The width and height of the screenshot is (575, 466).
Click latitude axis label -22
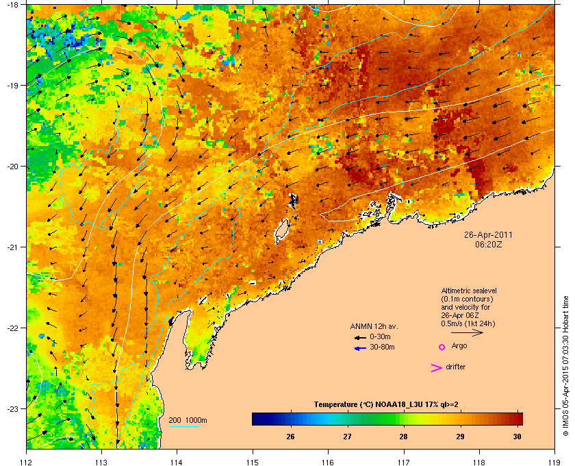[12, 328]
